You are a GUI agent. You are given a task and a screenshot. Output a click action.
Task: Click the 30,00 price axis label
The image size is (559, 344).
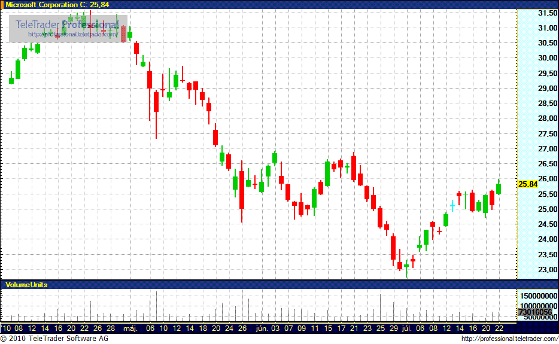pos(547,58)
